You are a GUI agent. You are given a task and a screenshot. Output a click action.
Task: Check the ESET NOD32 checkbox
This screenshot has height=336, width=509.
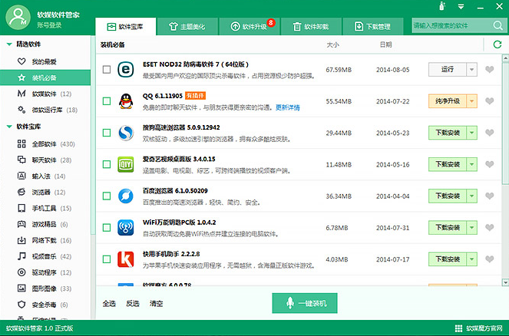107,69
